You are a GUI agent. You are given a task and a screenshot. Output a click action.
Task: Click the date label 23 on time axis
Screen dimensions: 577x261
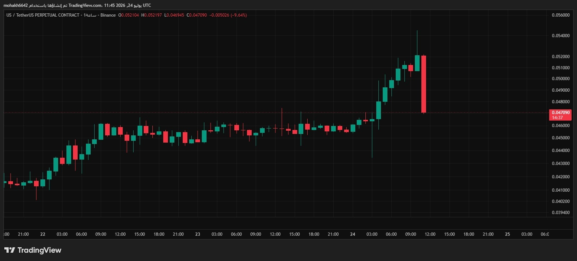click(x=198, y=234)
